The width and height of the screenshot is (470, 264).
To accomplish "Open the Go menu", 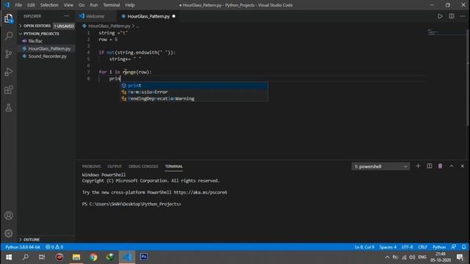I will click(x=82, y=5).
